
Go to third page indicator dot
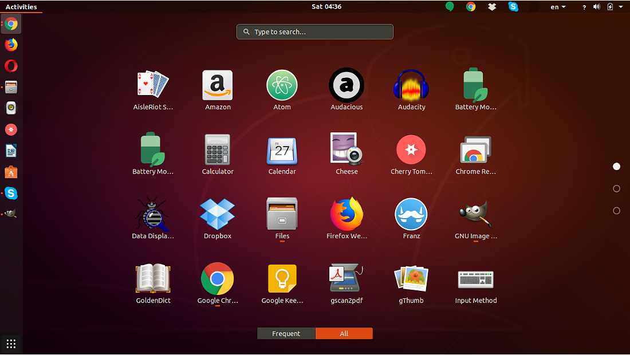click(x=616, y=211)
